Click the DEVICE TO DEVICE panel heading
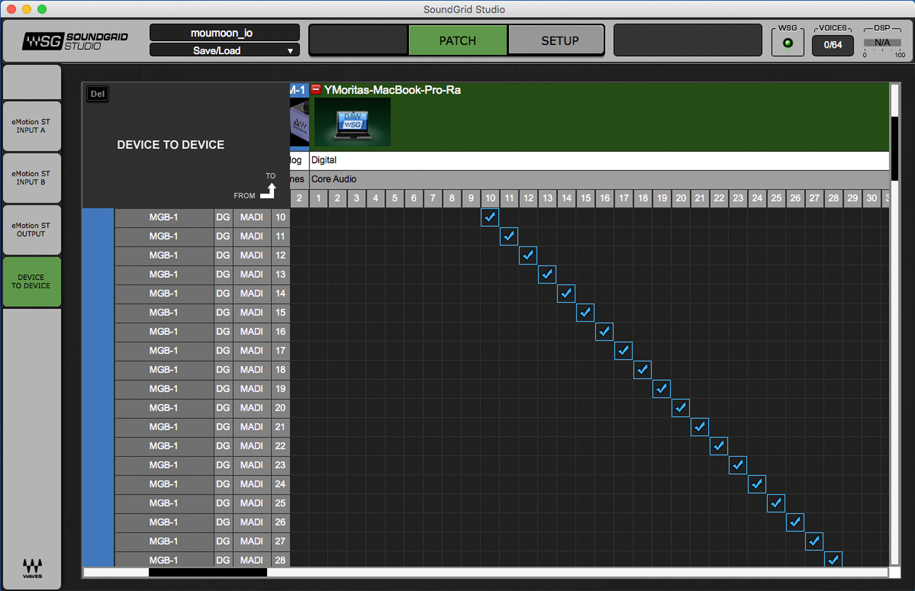Screen dimensions: 915x591 (x=170, y=145)
